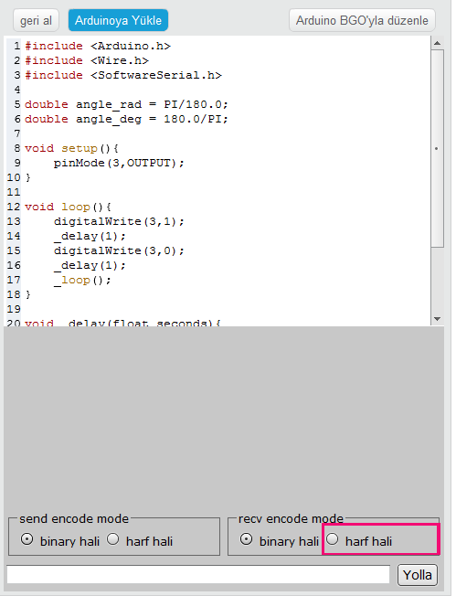Click line '#include <SoftwareSerial.h>'
The height and width of the screenshot is (596, 456).
[123, 75]
